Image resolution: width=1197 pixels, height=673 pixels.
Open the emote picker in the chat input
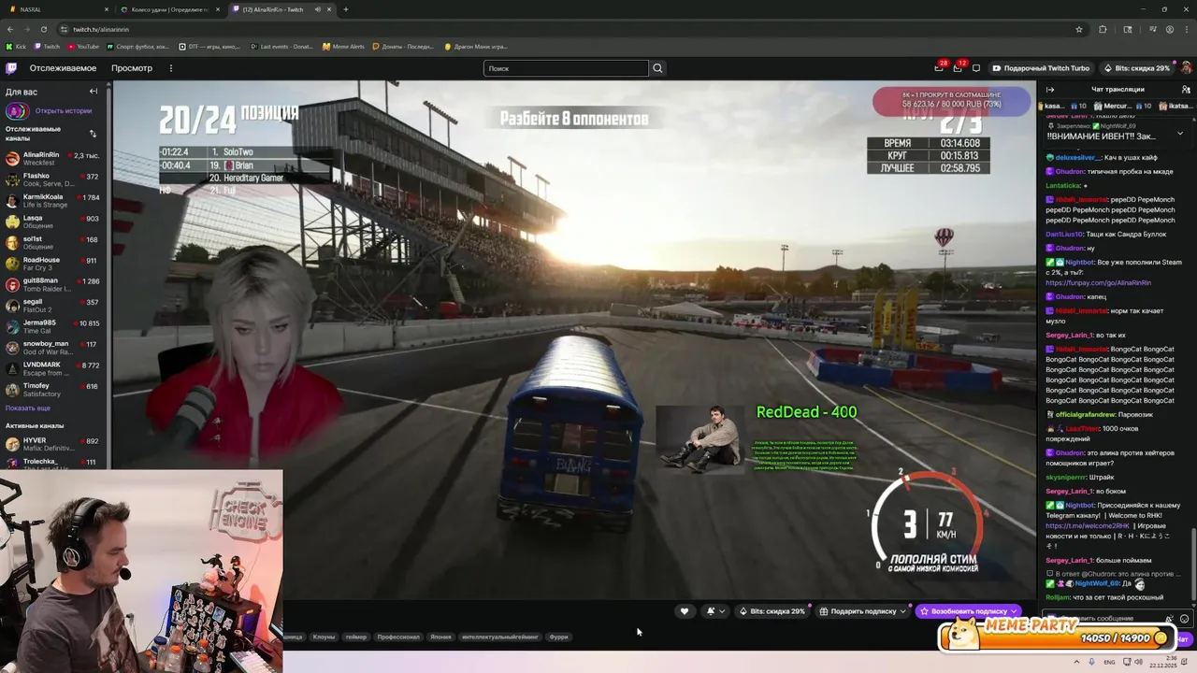(1184, 619)
